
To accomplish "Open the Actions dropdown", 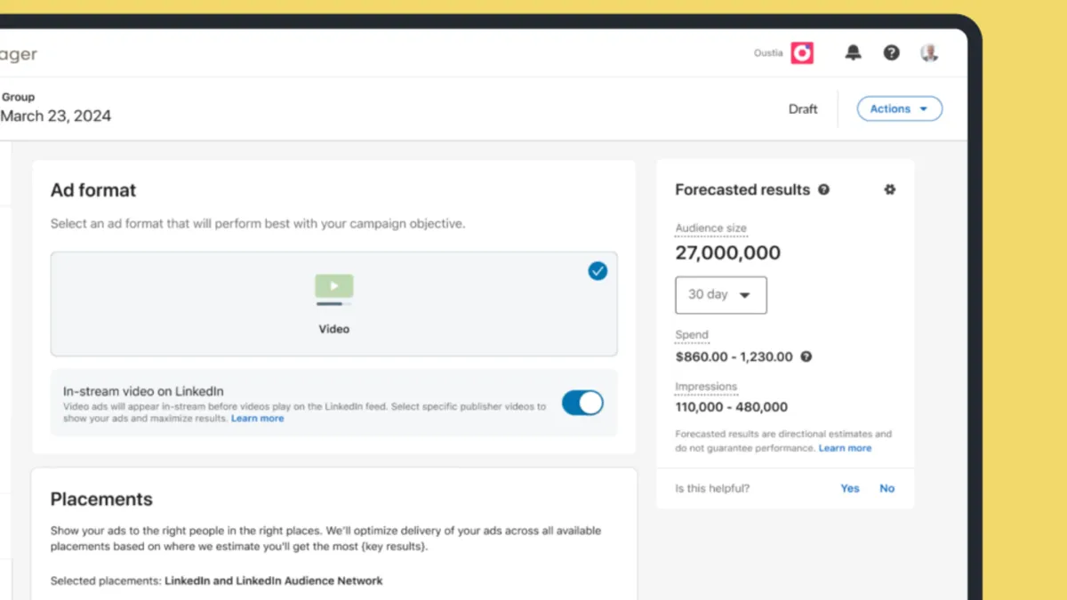I will 899,108.
